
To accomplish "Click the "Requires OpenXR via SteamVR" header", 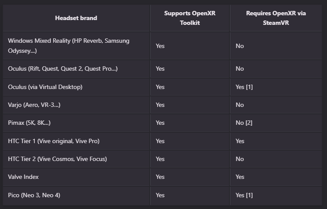I will [276, 18].
